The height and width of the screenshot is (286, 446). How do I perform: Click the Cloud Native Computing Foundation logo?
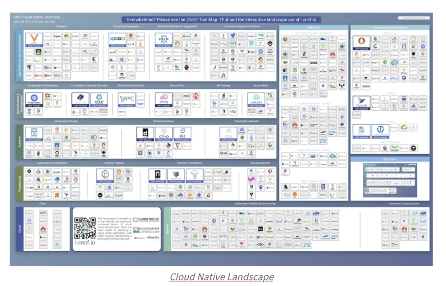146,220
